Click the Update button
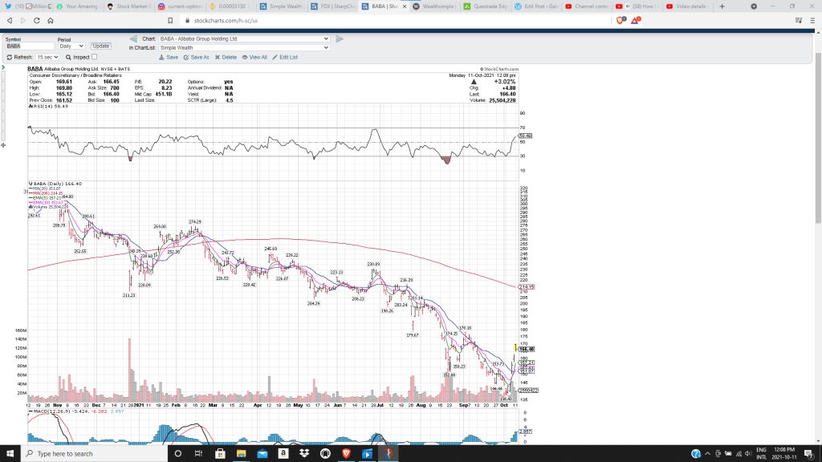This screenshot has width=822, height=462. click(101, 46)
